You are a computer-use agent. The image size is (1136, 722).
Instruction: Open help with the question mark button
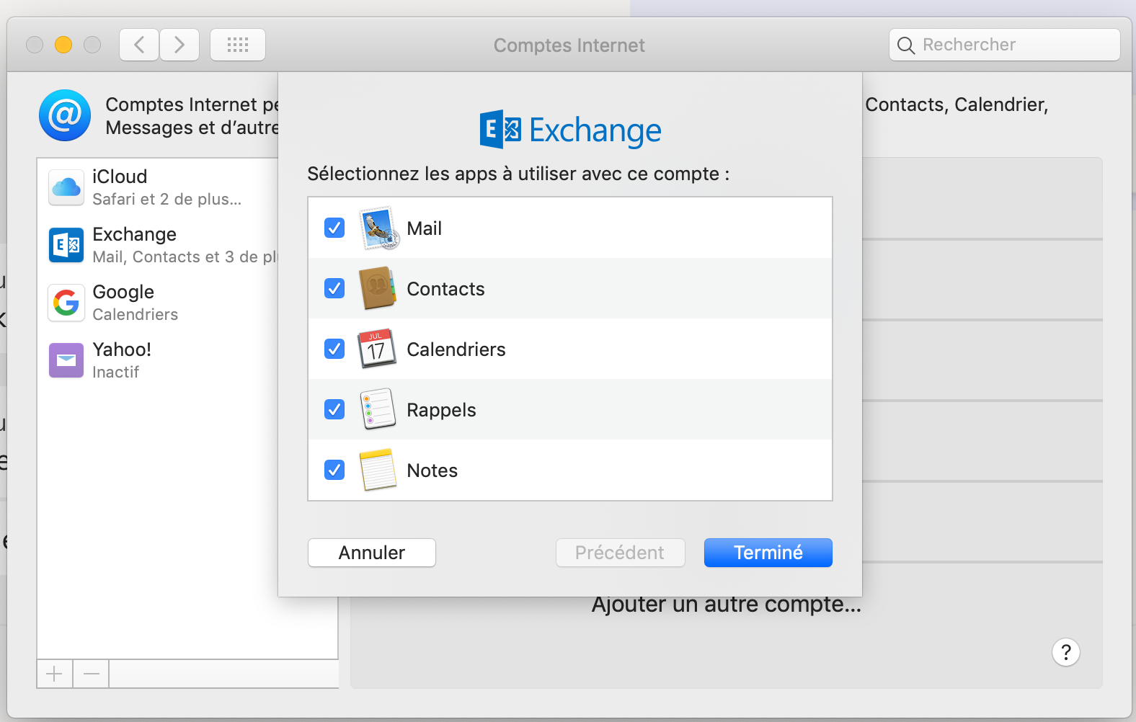coord(1065,652)
